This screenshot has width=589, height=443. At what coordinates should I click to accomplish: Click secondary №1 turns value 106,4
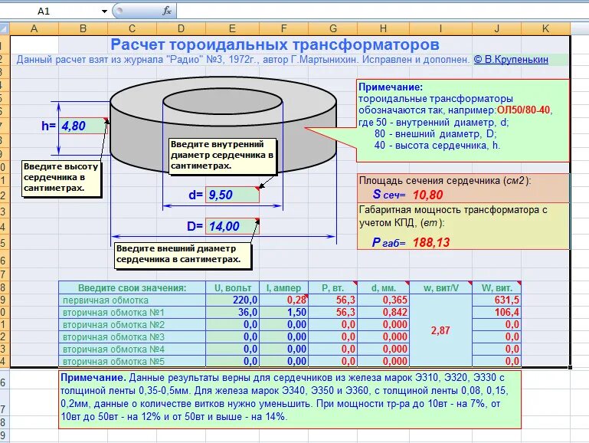(x=496, y=312)
